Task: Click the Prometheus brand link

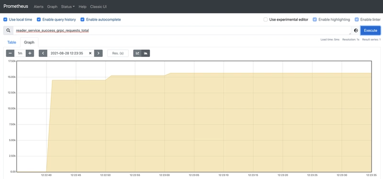Action: coord(16,6)
